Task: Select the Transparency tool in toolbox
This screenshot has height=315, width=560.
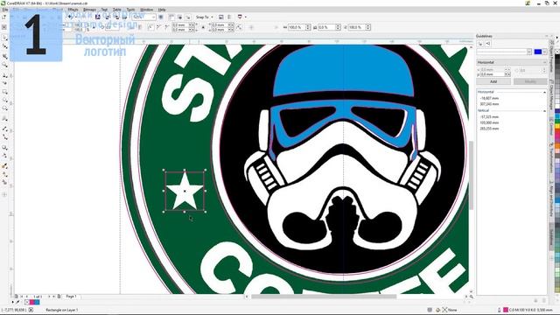Action: [x=4, y=156]
